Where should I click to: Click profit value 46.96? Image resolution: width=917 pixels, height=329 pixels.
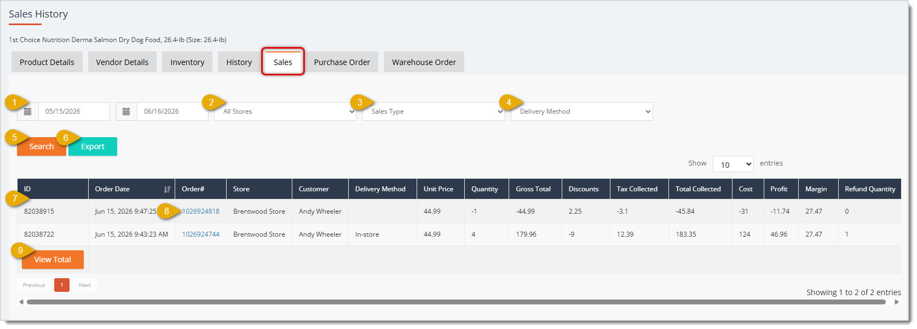[x=779, y=234]
